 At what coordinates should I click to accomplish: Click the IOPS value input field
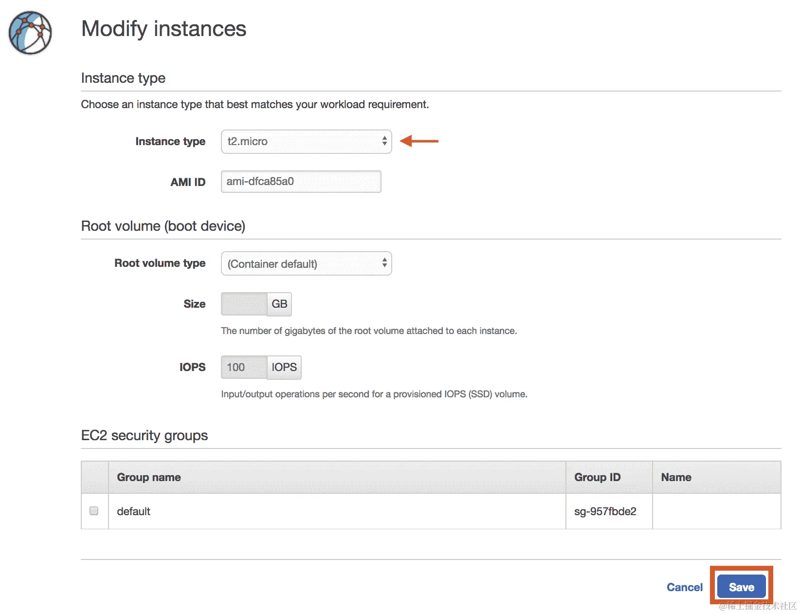point(244,367)
